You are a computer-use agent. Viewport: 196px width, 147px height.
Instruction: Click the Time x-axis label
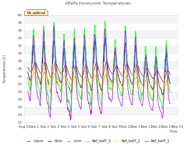[x=173, y=131]
